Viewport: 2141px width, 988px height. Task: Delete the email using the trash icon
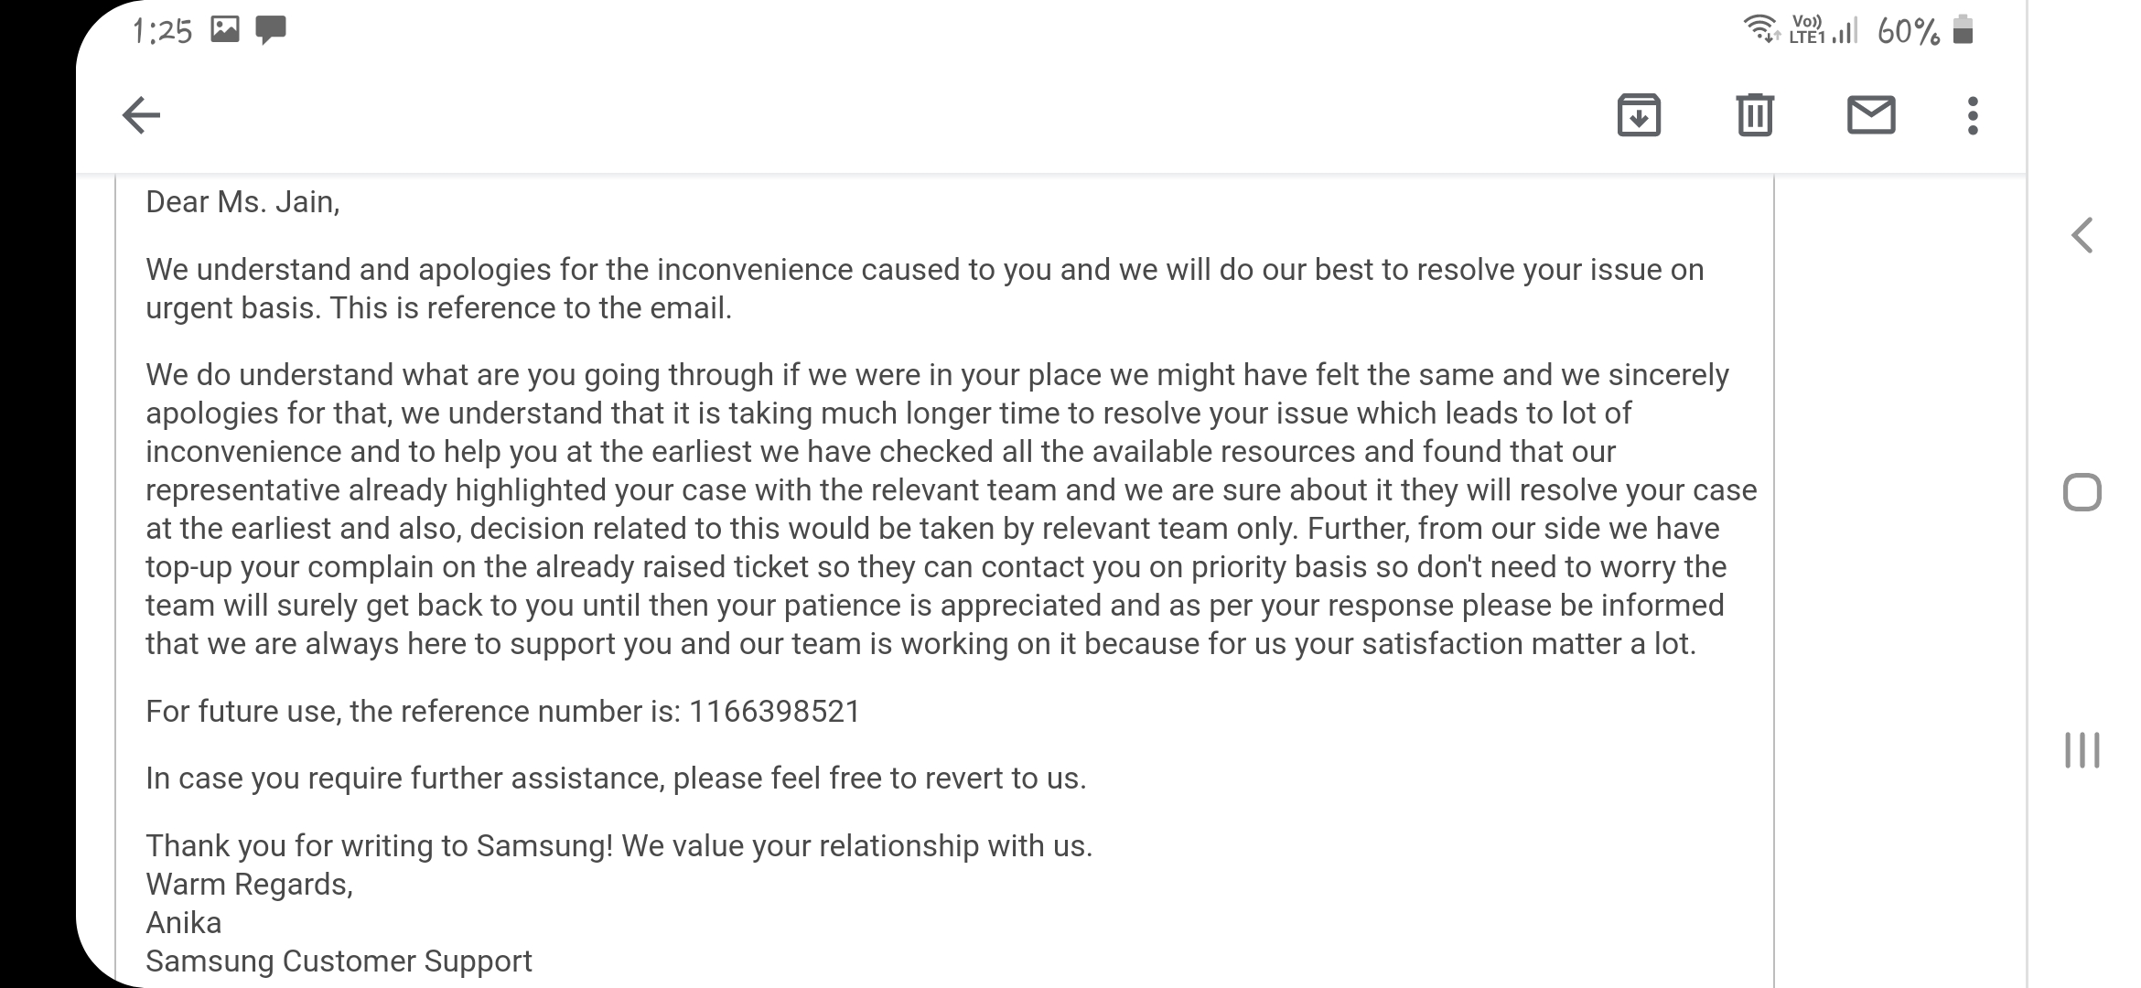pos(1754,115)
